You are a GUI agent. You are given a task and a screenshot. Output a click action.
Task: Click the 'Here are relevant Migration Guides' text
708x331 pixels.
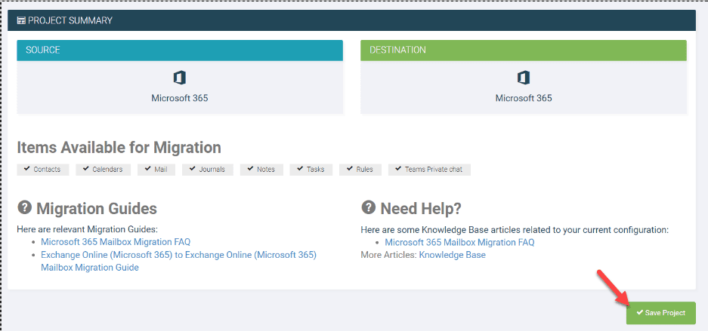coord(87,229)
